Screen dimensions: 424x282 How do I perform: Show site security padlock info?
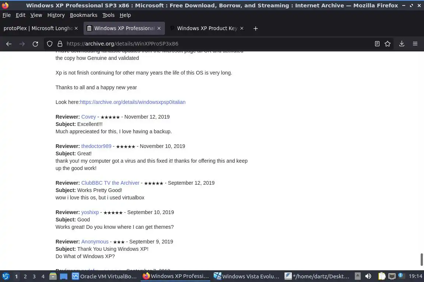tap(60, 44)
